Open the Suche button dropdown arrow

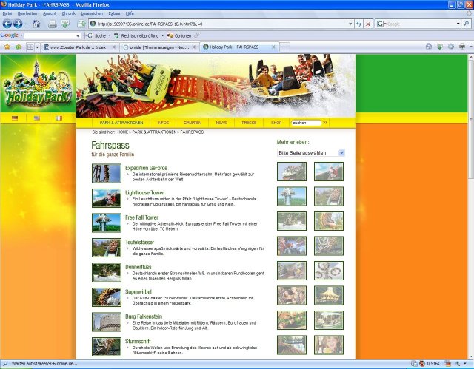(110, 35)
